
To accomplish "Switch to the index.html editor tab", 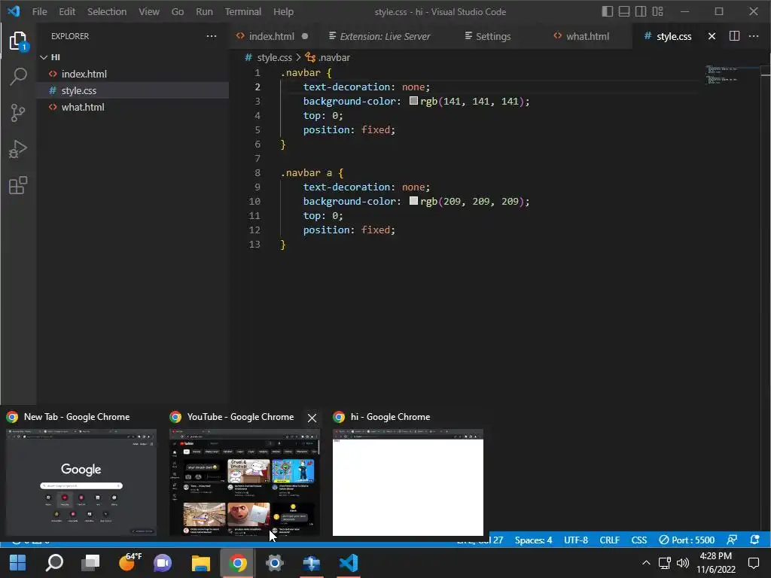I will click(271, 36).
